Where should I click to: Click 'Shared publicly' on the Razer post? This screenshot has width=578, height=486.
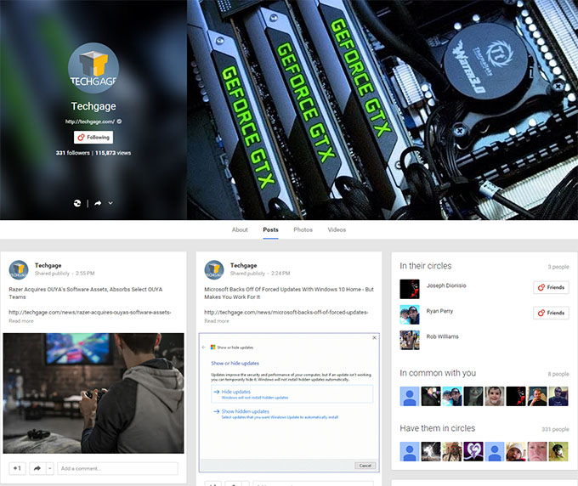tap(52, 274)
